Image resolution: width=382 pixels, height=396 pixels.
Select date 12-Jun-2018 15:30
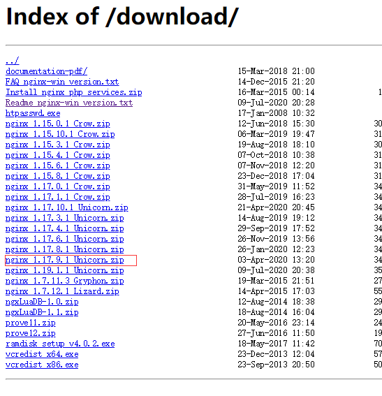pyautogui.click(x=277, y=124)
